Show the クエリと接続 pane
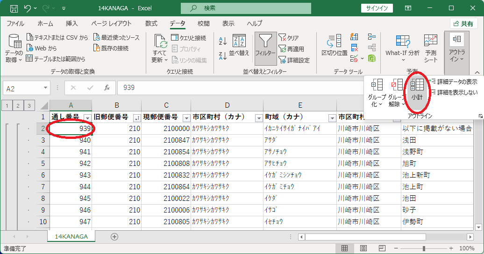Viewport: 484px width, 254px height. pyautogui.click(x=189, y=38)
